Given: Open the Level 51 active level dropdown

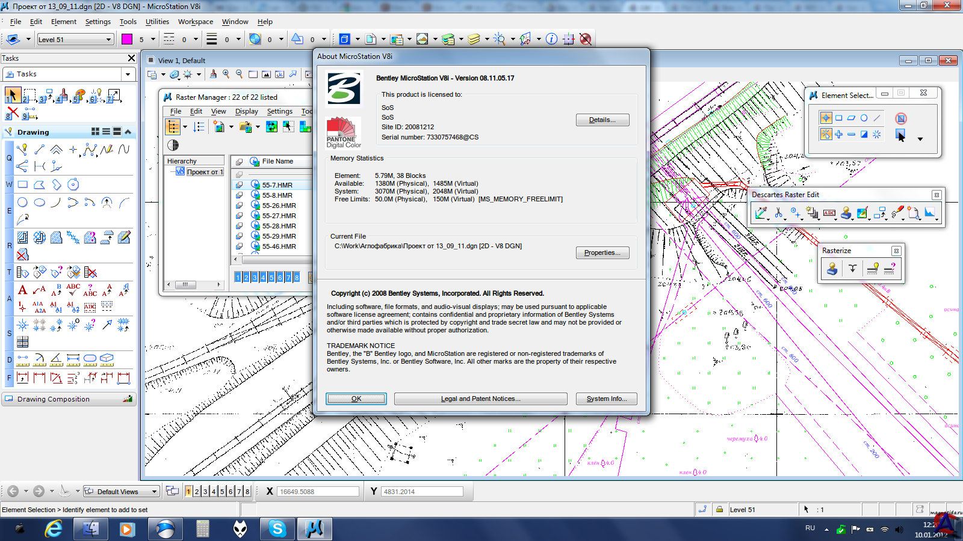Looking at the screenshot, I should (109, 40).
